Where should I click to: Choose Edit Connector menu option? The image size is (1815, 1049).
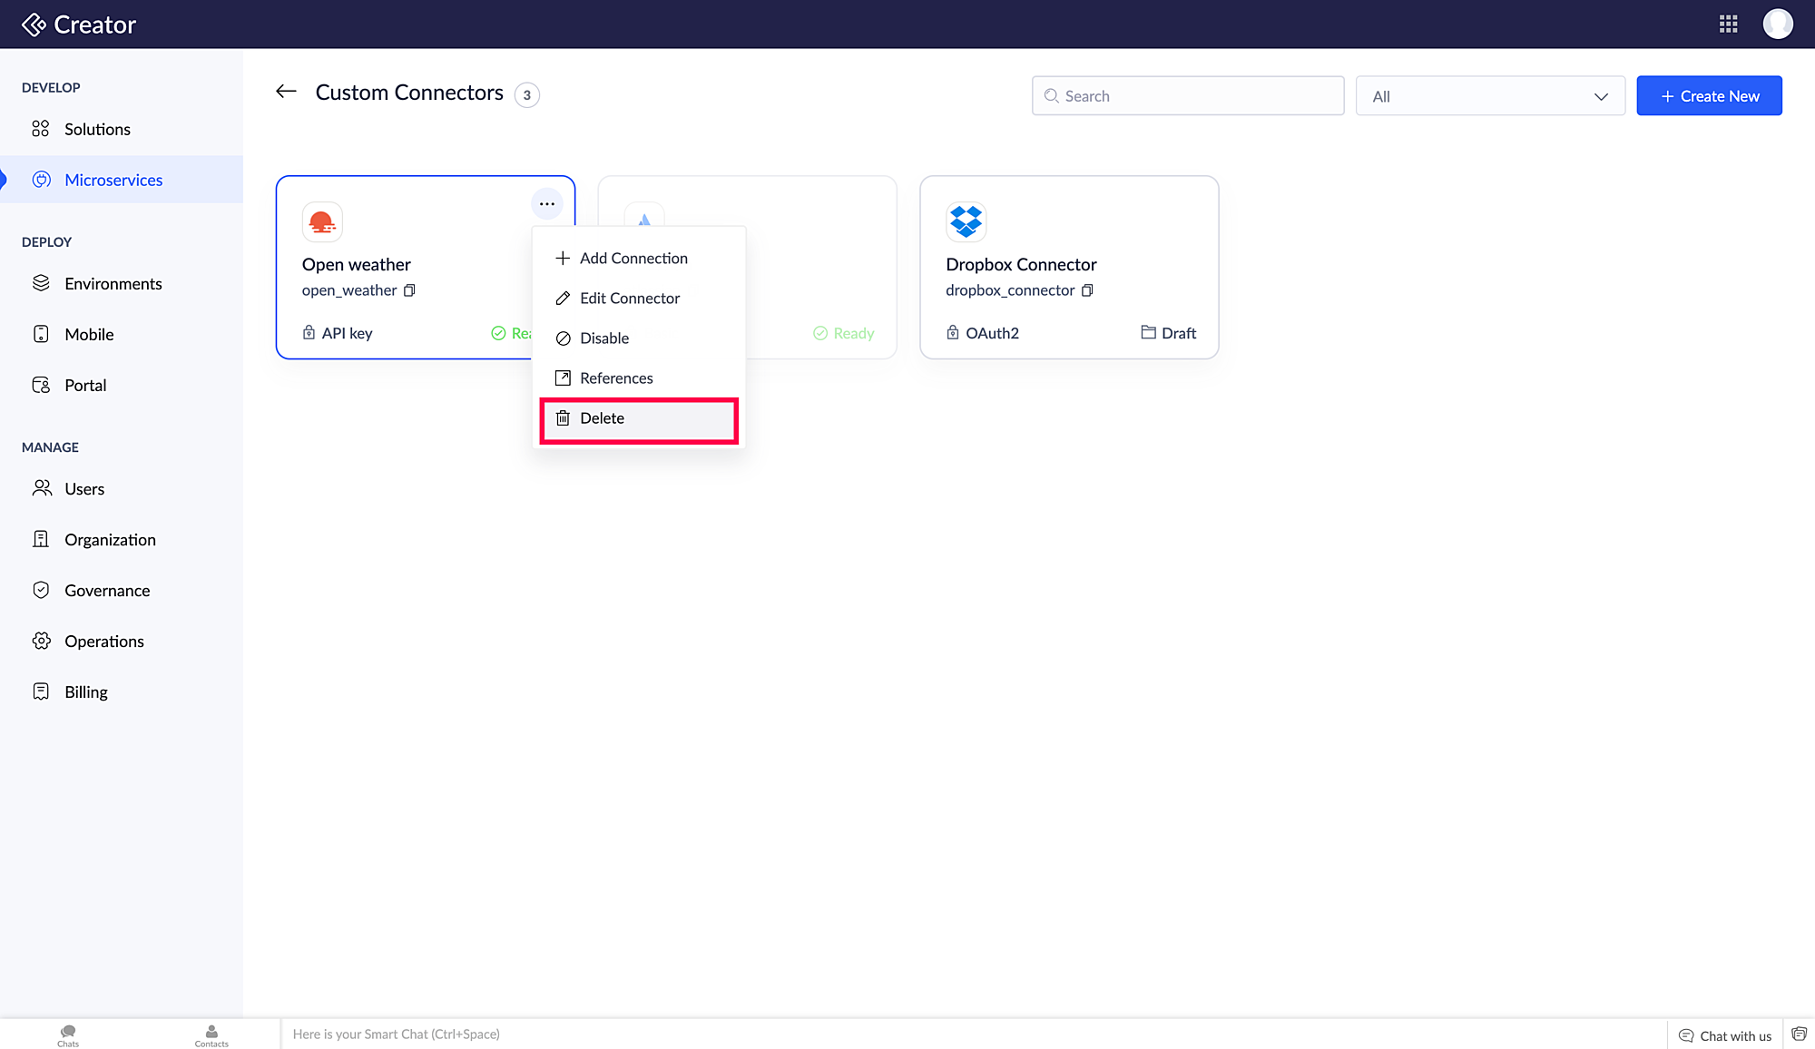(629, 299)
